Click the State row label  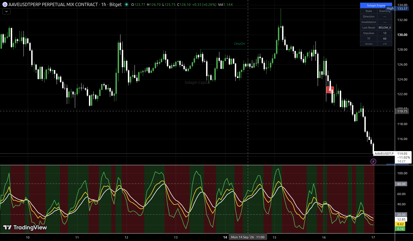point(369,11)
